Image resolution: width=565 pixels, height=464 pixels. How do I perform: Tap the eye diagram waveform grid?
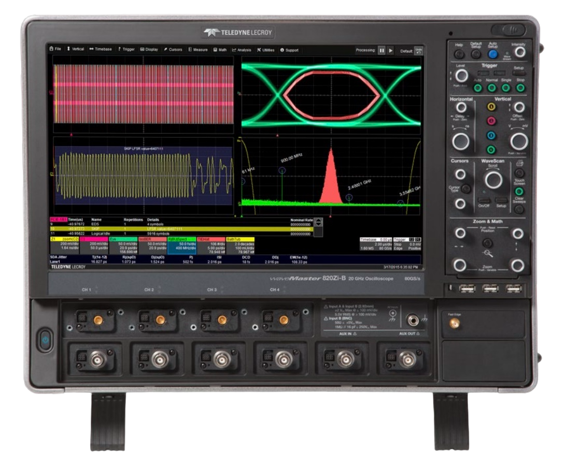[x=331, y=95]
